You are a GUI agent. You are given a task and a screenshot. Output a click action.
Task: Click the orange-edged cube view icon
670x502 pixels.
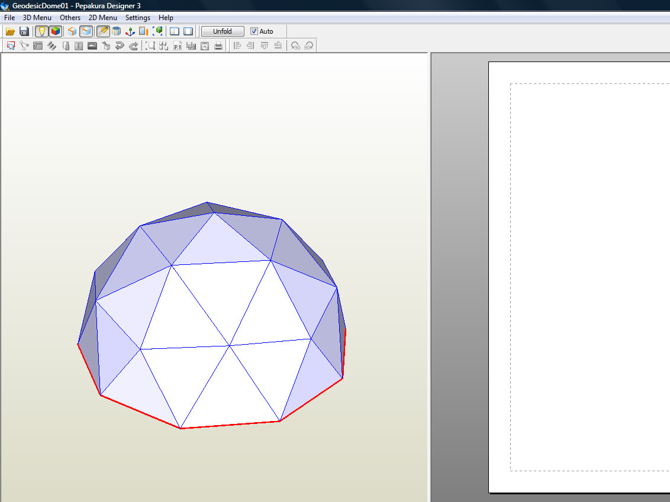[72, 31]
